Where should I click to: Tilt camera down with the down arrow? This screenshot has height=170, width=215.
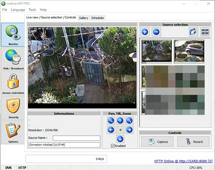pyautogui.click(x=120, y=139)
